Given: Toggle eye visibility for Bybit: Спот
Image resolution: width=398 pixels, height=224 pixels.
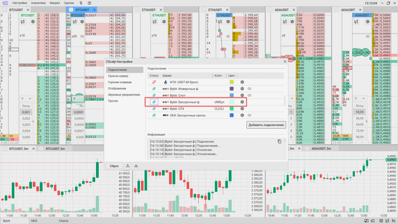Looking at the screenshot, I should pyautogui.click(x=249, y=95).
